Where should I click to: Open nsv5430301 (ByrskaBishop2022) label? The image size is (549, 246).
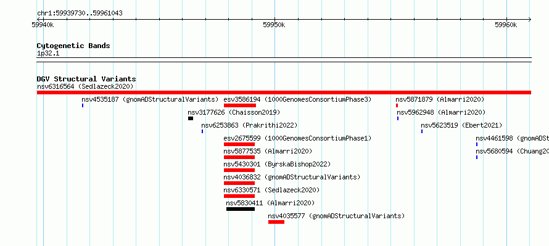(x=277, y=164)
